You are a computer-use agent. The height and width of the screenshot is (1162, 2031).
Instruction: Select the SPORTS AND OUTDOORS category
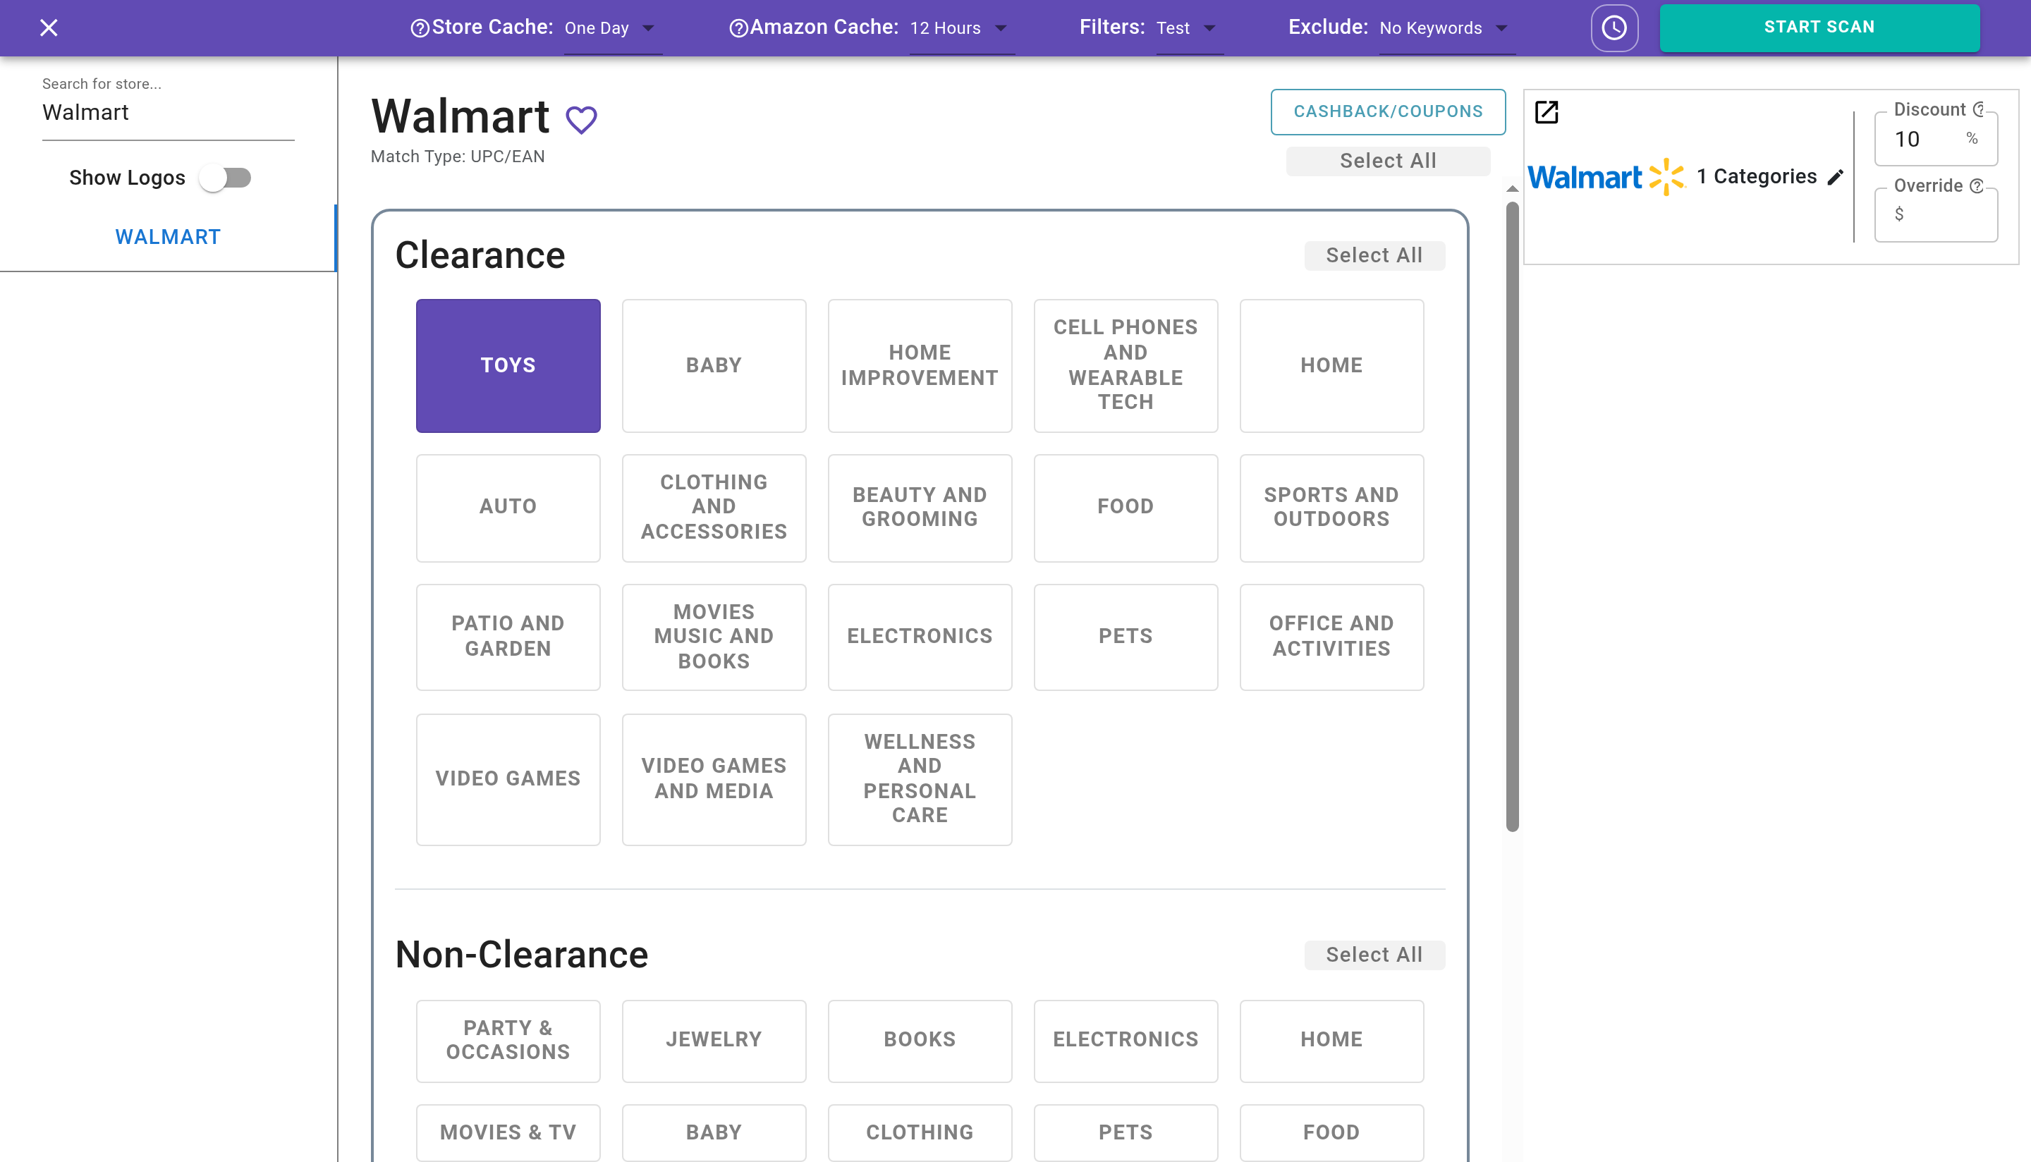pos(1331,508)
